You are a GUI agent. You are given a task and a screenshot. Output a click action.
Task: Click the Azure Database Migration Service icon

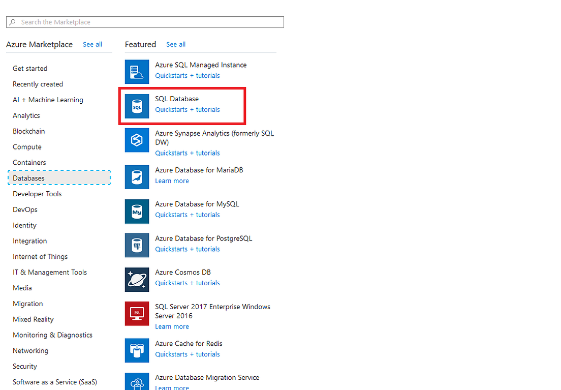[137, 382]
